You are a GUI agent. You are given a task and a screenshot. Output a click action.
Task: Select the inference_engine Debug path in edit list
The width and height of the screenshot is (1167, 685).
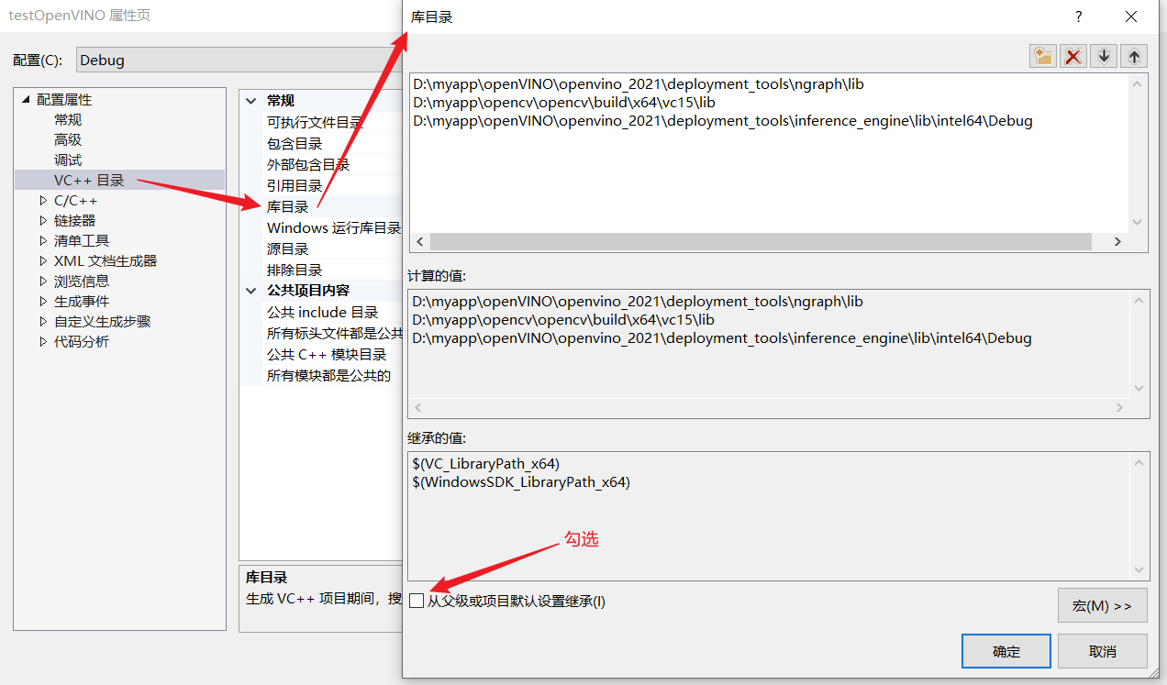click(723, 121)
